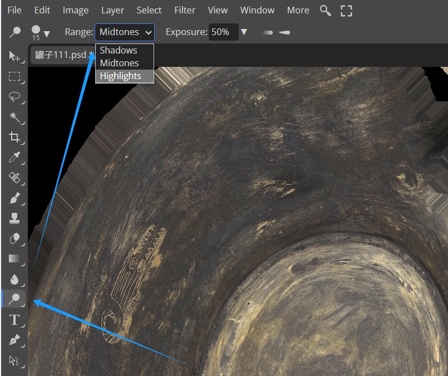Choose Highlights from the Range list
The image size is (448, 376).
tap(125, 76)
